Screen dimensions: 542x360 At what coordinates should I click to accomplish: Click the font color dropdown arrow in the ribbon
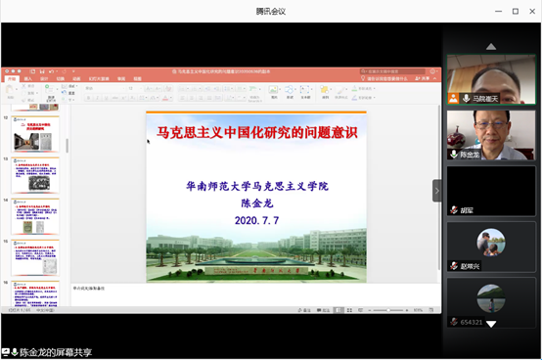point(171,98)
